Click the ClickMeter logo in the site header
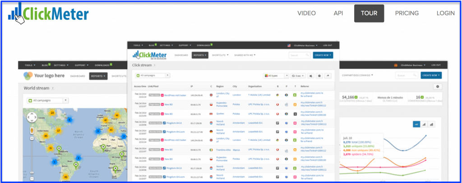The image size is (462, 183). (48, 14)
